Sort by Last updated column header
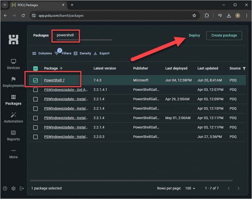The width and height of the screenshot is (252, 199). coord(208,68)
